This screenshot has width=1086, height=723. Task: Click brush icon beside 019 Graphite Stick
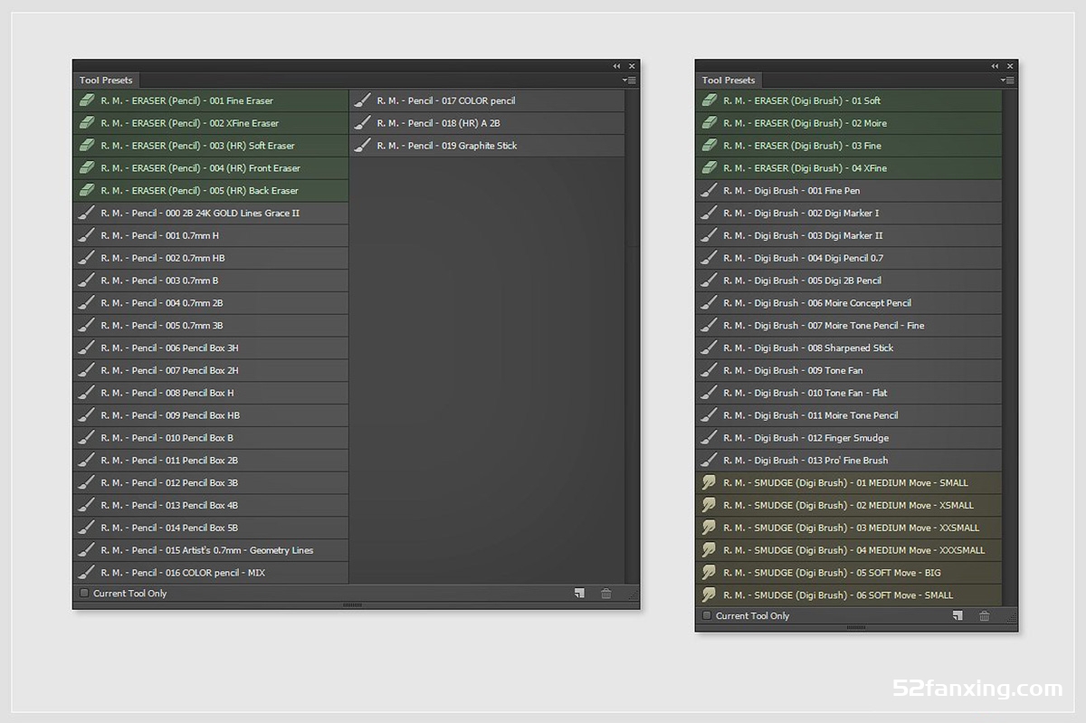[363, 146]
